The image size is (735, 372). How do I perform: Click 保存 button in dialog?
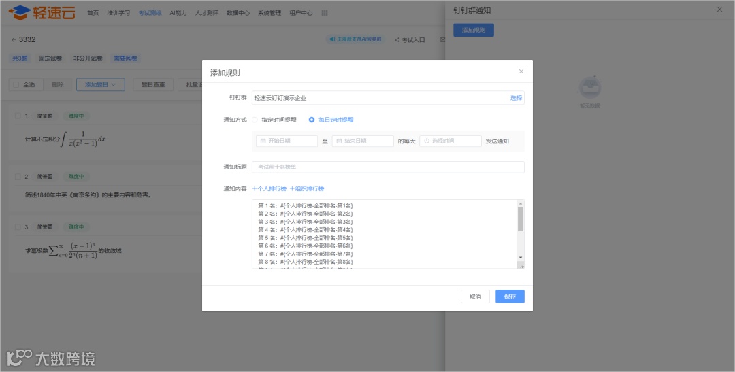point(510,297)
